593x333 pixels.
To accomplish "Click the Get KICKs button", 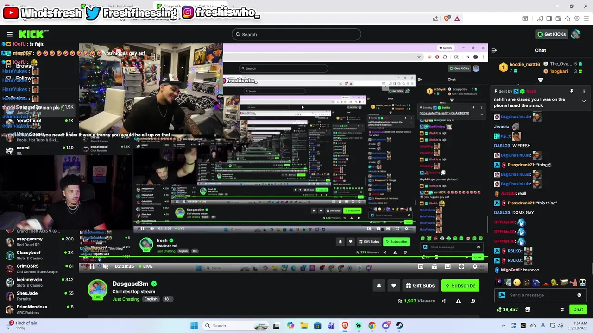I will tap(551, 34).
